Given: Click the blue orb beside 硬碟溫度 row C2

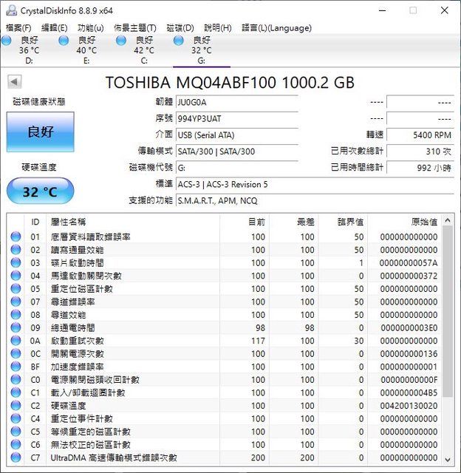Looking at the screenshot, I should coord(16,406).
